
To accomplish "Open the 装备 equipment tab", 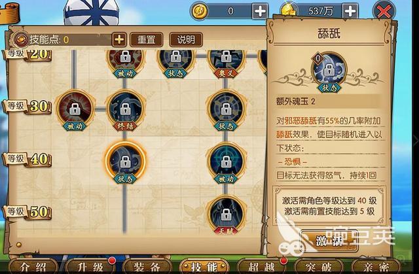I will coord(147,266).
